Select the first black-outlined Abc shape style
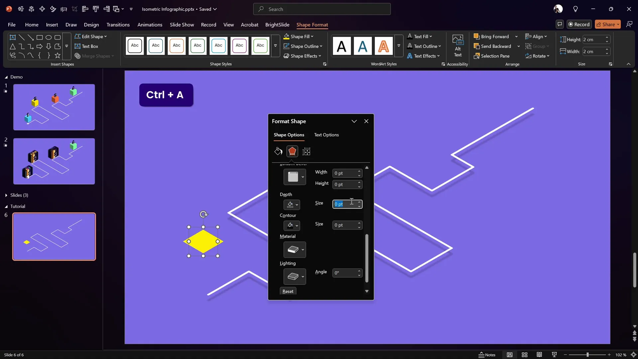The width and height of the screenshot is (638, 359). (x=135, y=46)
